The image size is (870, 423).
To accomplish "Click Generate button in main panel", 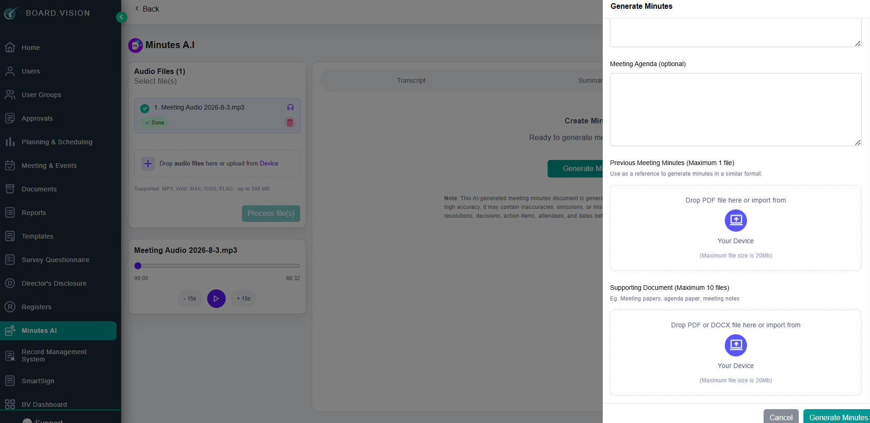I will 575,169.
